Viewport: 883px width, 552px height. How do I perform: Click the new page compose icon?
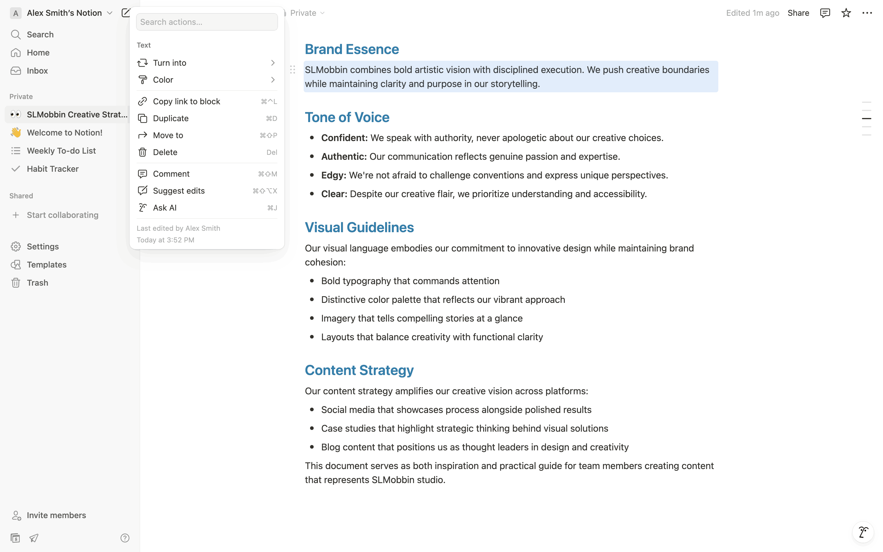125,13
